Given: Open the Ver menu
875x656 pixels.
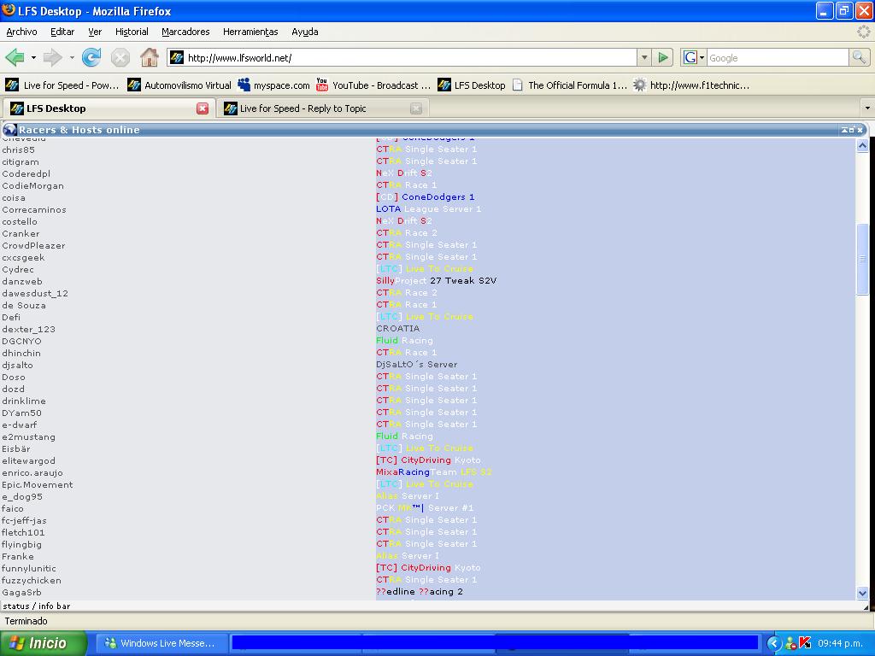Looking at the screenshot, I should (95, 32).
